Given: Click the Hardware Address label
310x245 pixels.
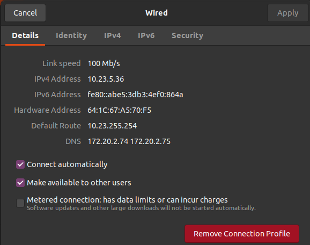Looking at the screenshot, I should tap(47, 110).
